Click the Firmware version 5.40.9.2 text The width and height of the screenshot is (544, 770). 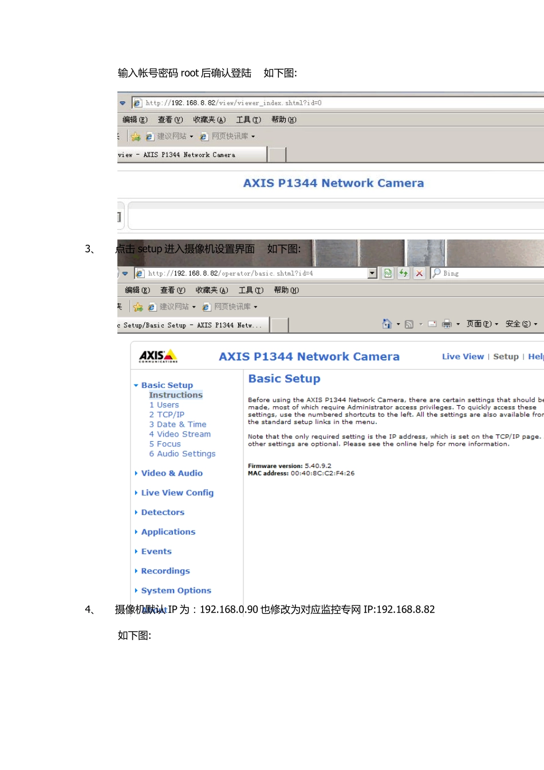click(290, 466)
